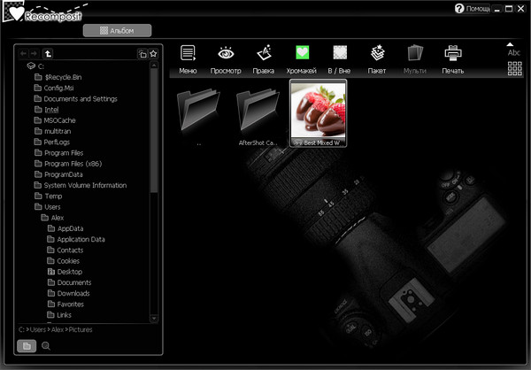531x370 pixels.
Task: Select the multitran folder
Action: pos(52,131)
